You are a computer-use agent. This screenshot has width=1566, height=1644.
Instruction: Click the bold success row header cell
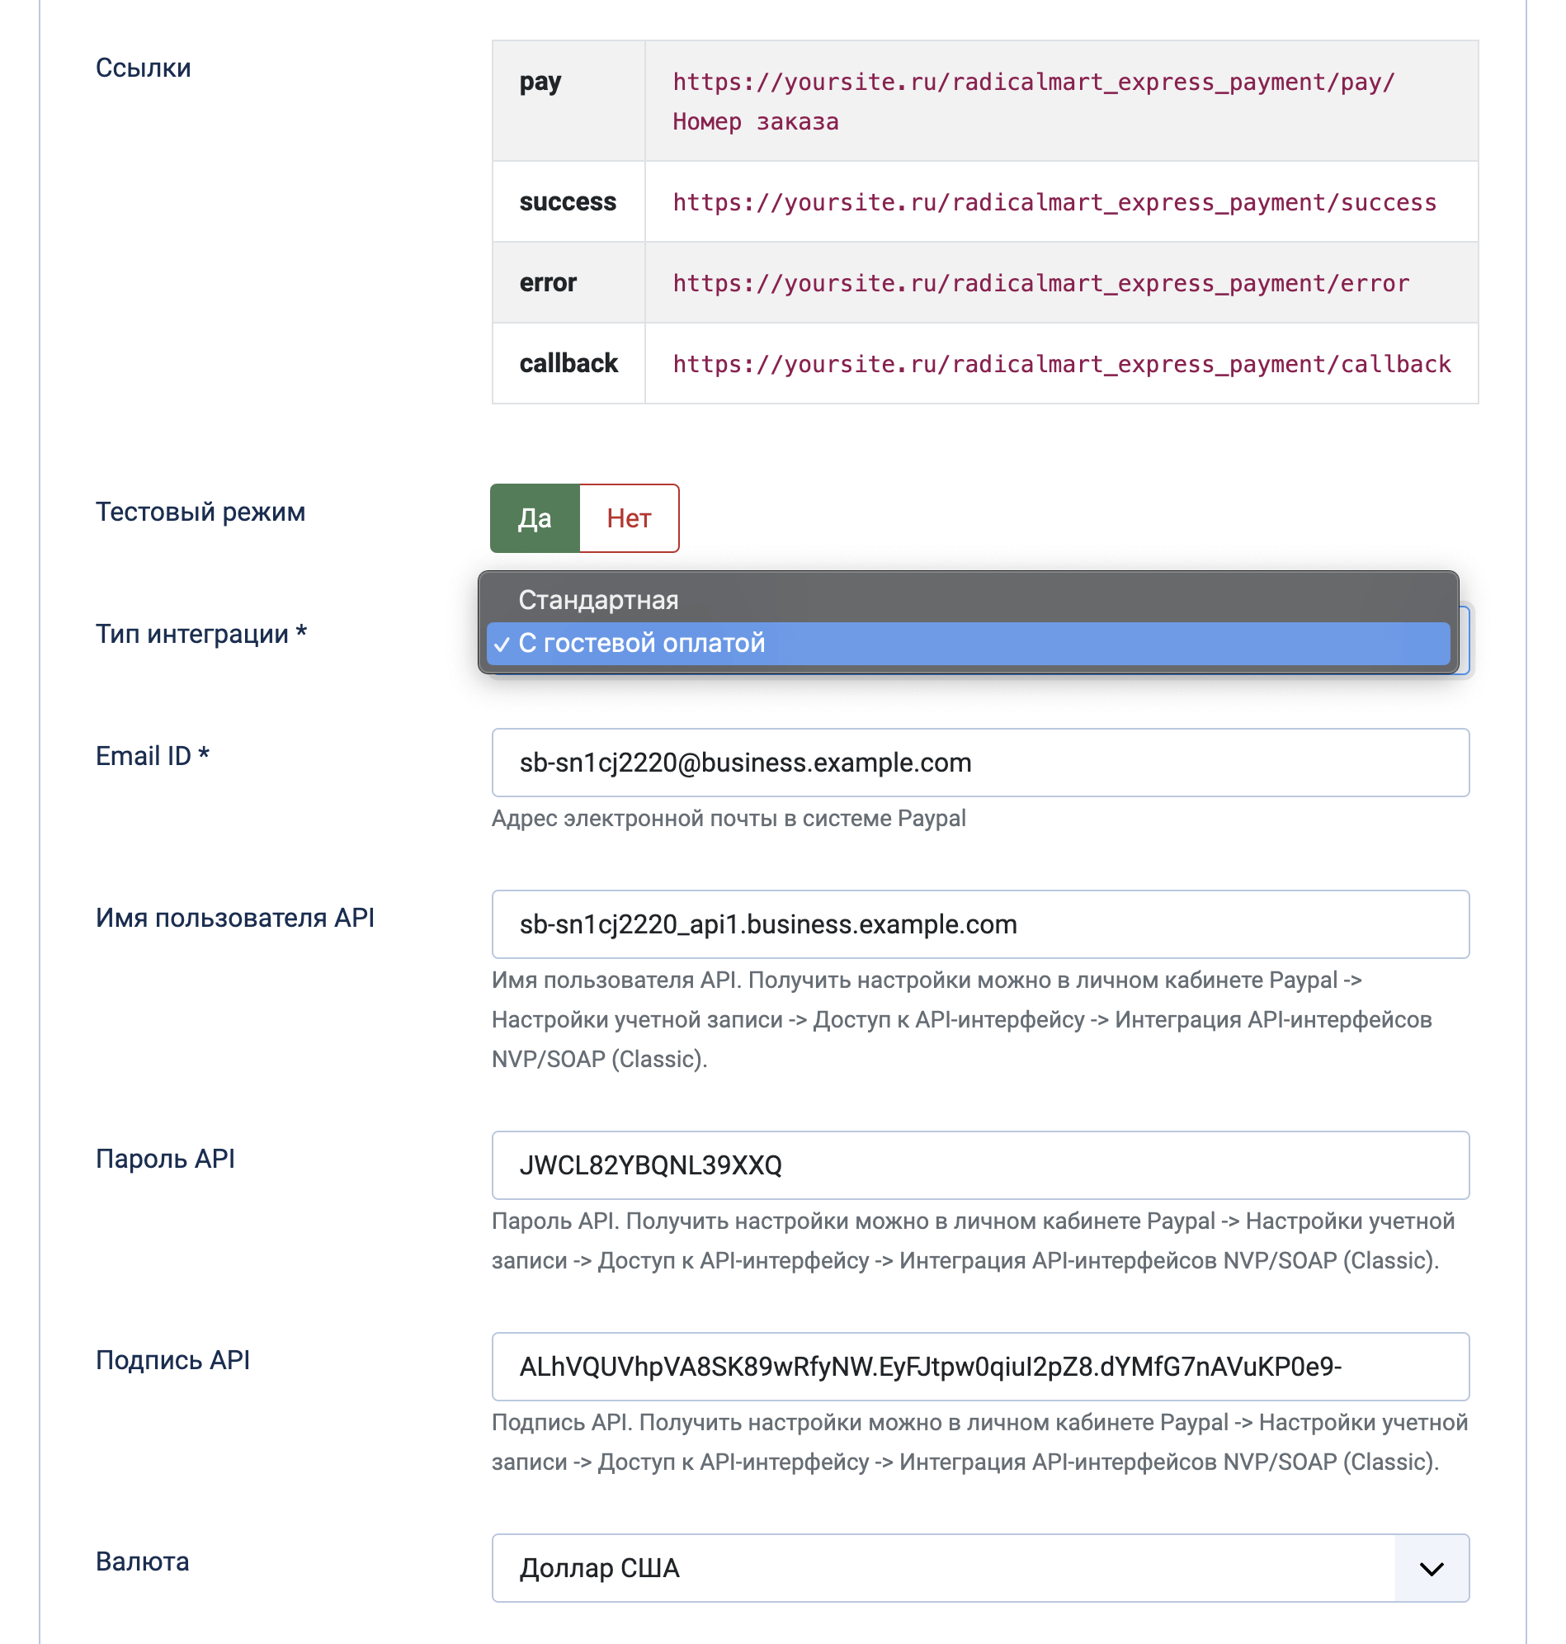click(x=568, y=202)
